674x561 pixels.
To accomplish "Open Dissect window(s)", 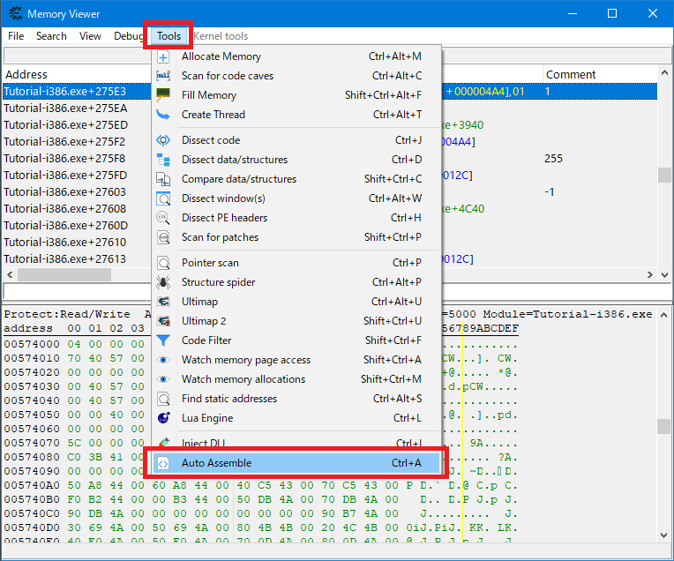I will [296, 198].
